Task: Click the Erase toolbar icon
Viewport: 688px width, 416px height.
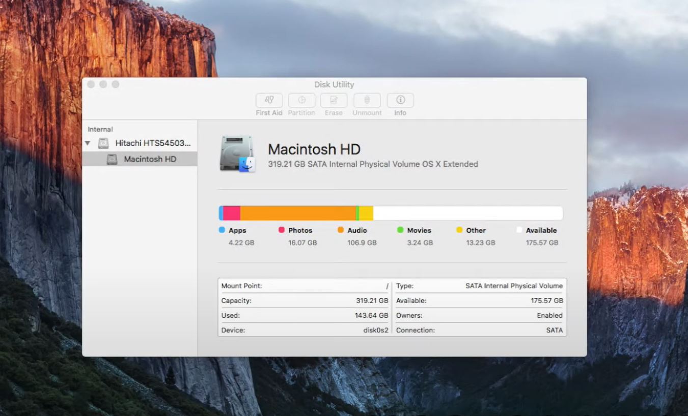Action: (334, 100)
